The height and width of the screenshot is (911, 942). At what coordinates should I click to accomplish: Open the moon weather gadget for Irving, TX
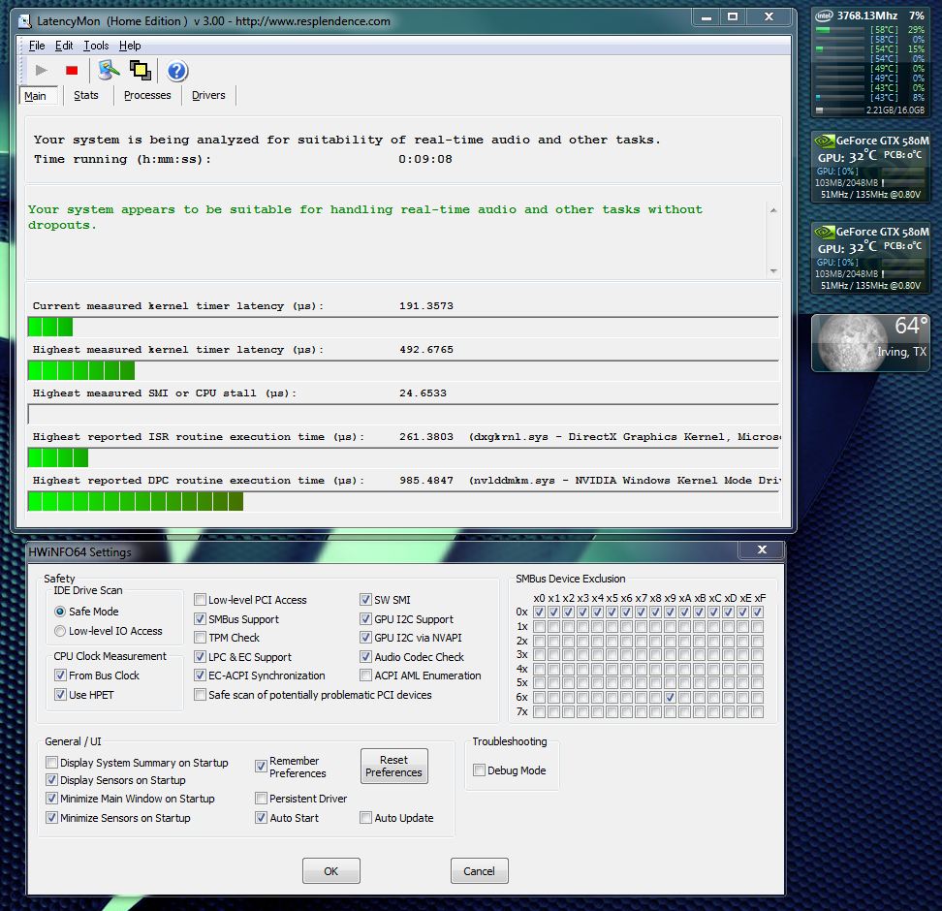[870, 343]
